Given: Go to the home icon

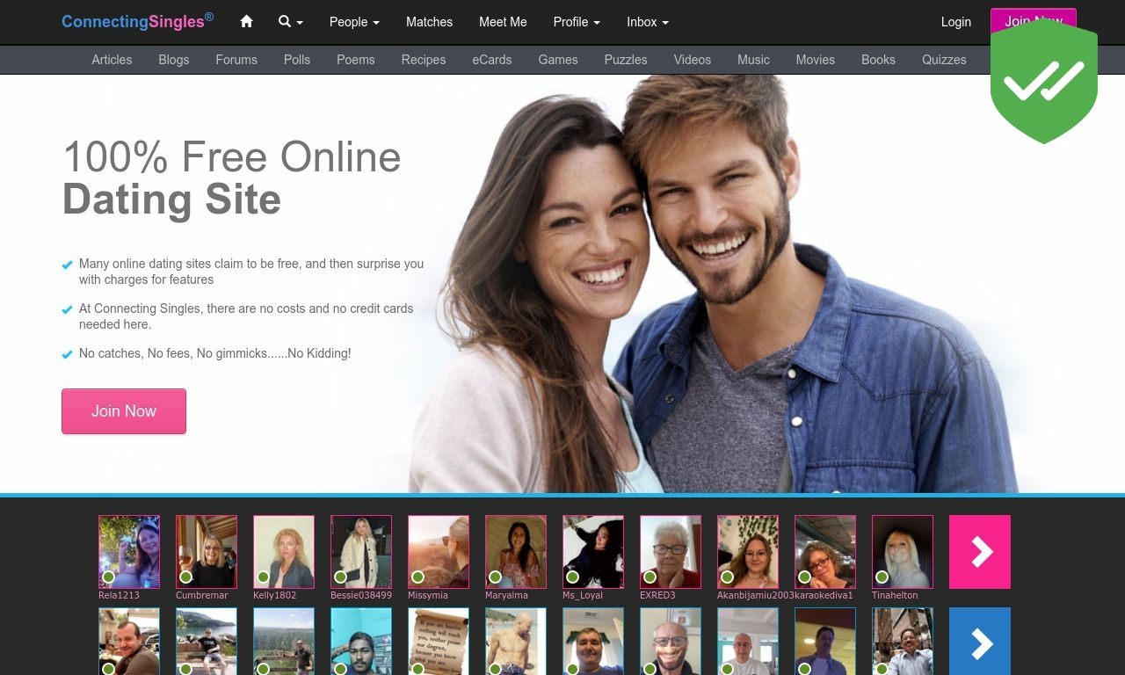Looking at the screenshot, I should point(246,22).
